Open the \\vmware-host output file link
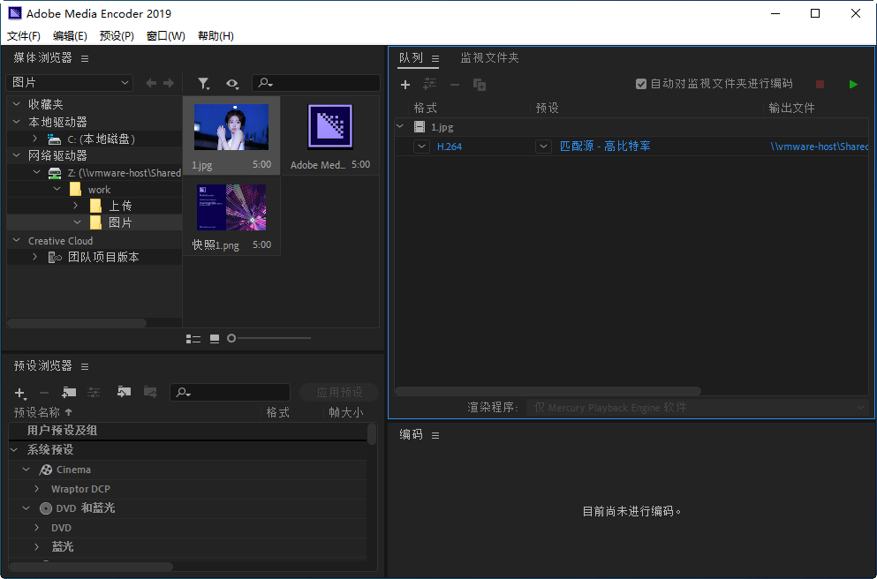 pos(819,147)
